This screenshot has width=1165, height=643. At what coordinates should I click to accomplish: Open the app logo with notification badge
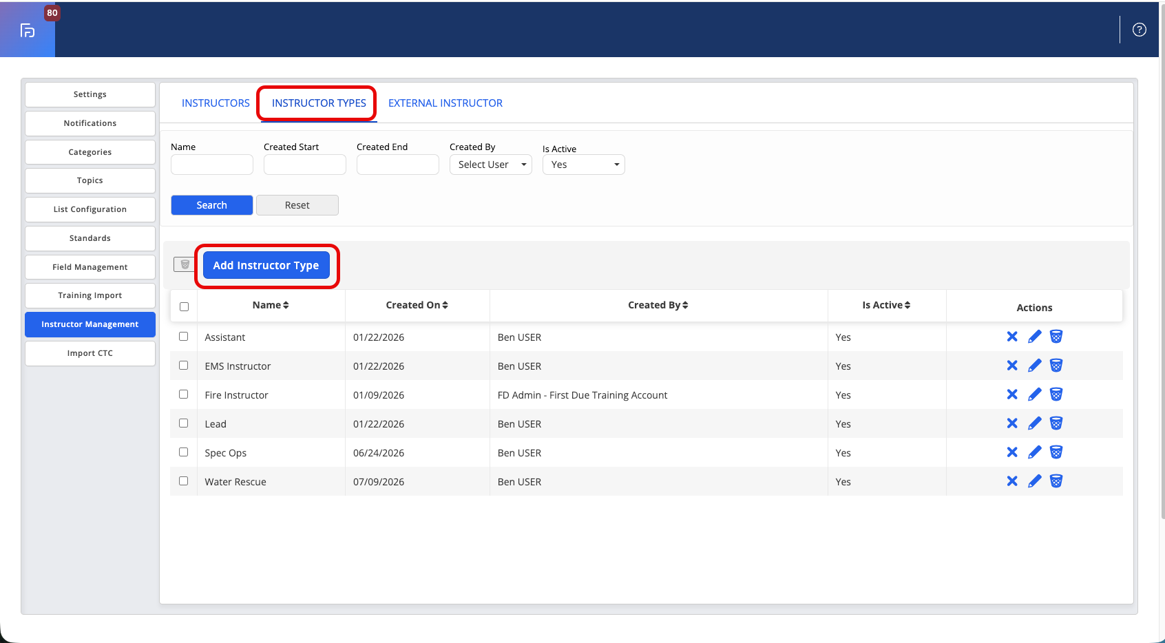(x=28, y=30)
